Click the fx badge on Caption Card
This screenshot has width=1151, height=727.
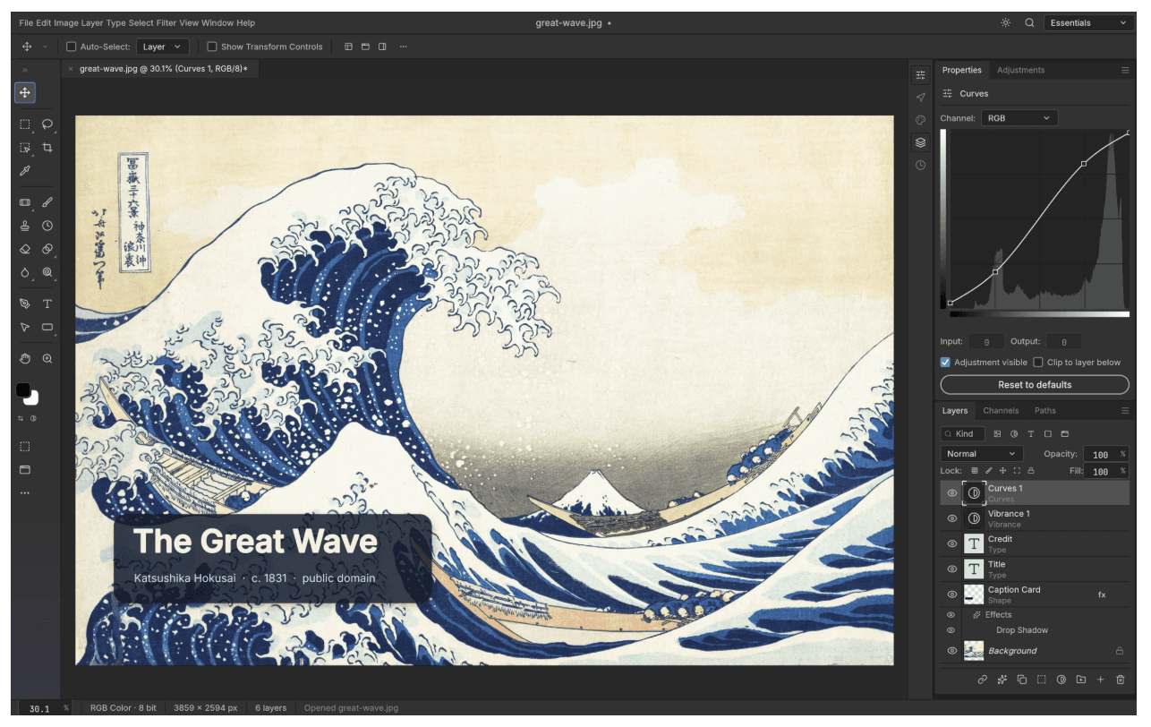[1102, 594]
